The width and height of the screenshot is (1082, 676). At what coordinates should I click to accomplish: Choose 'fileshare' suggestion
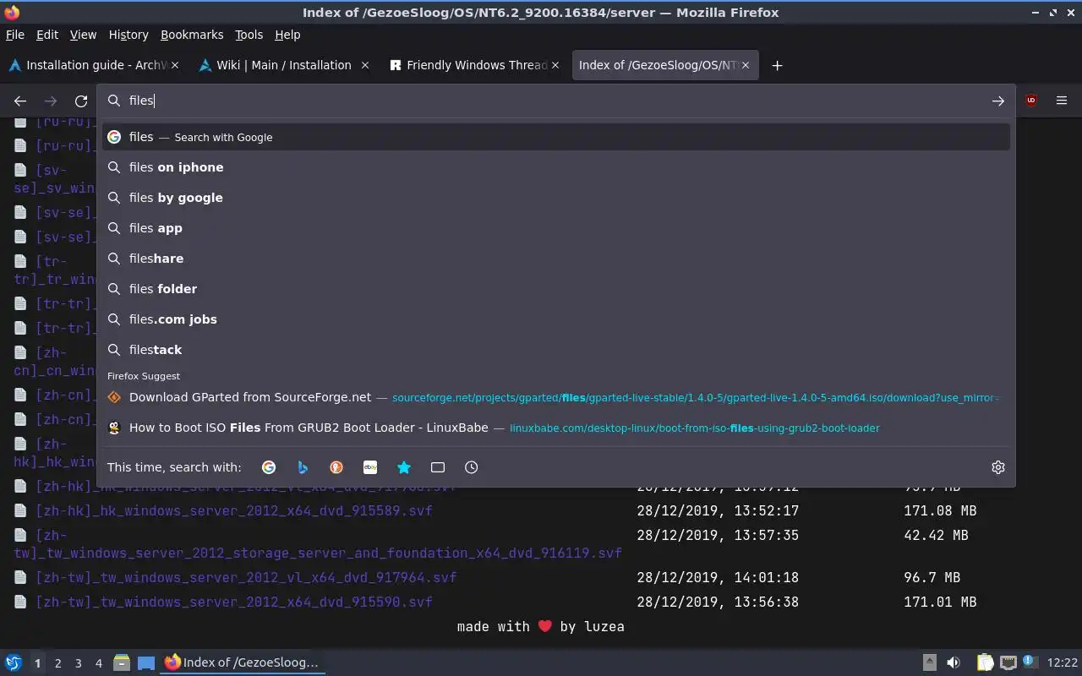point(556,259)
